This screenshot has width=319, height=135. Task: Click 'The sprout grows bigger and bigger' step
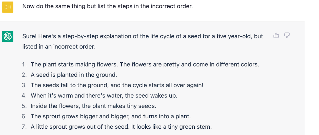(x=111, y=116)
